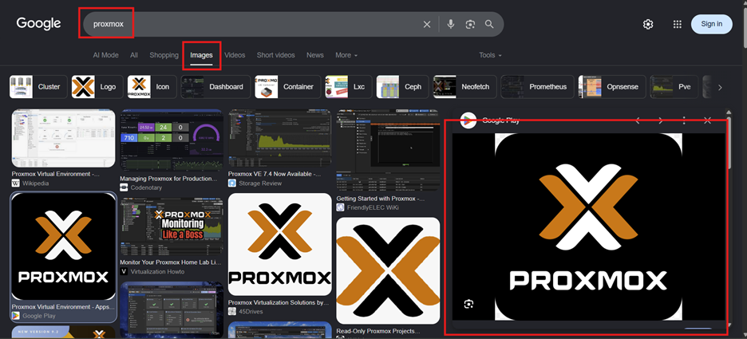Click the large Proxmox preview image
Viewport: 747px width, 339px height.
[588, 227]
